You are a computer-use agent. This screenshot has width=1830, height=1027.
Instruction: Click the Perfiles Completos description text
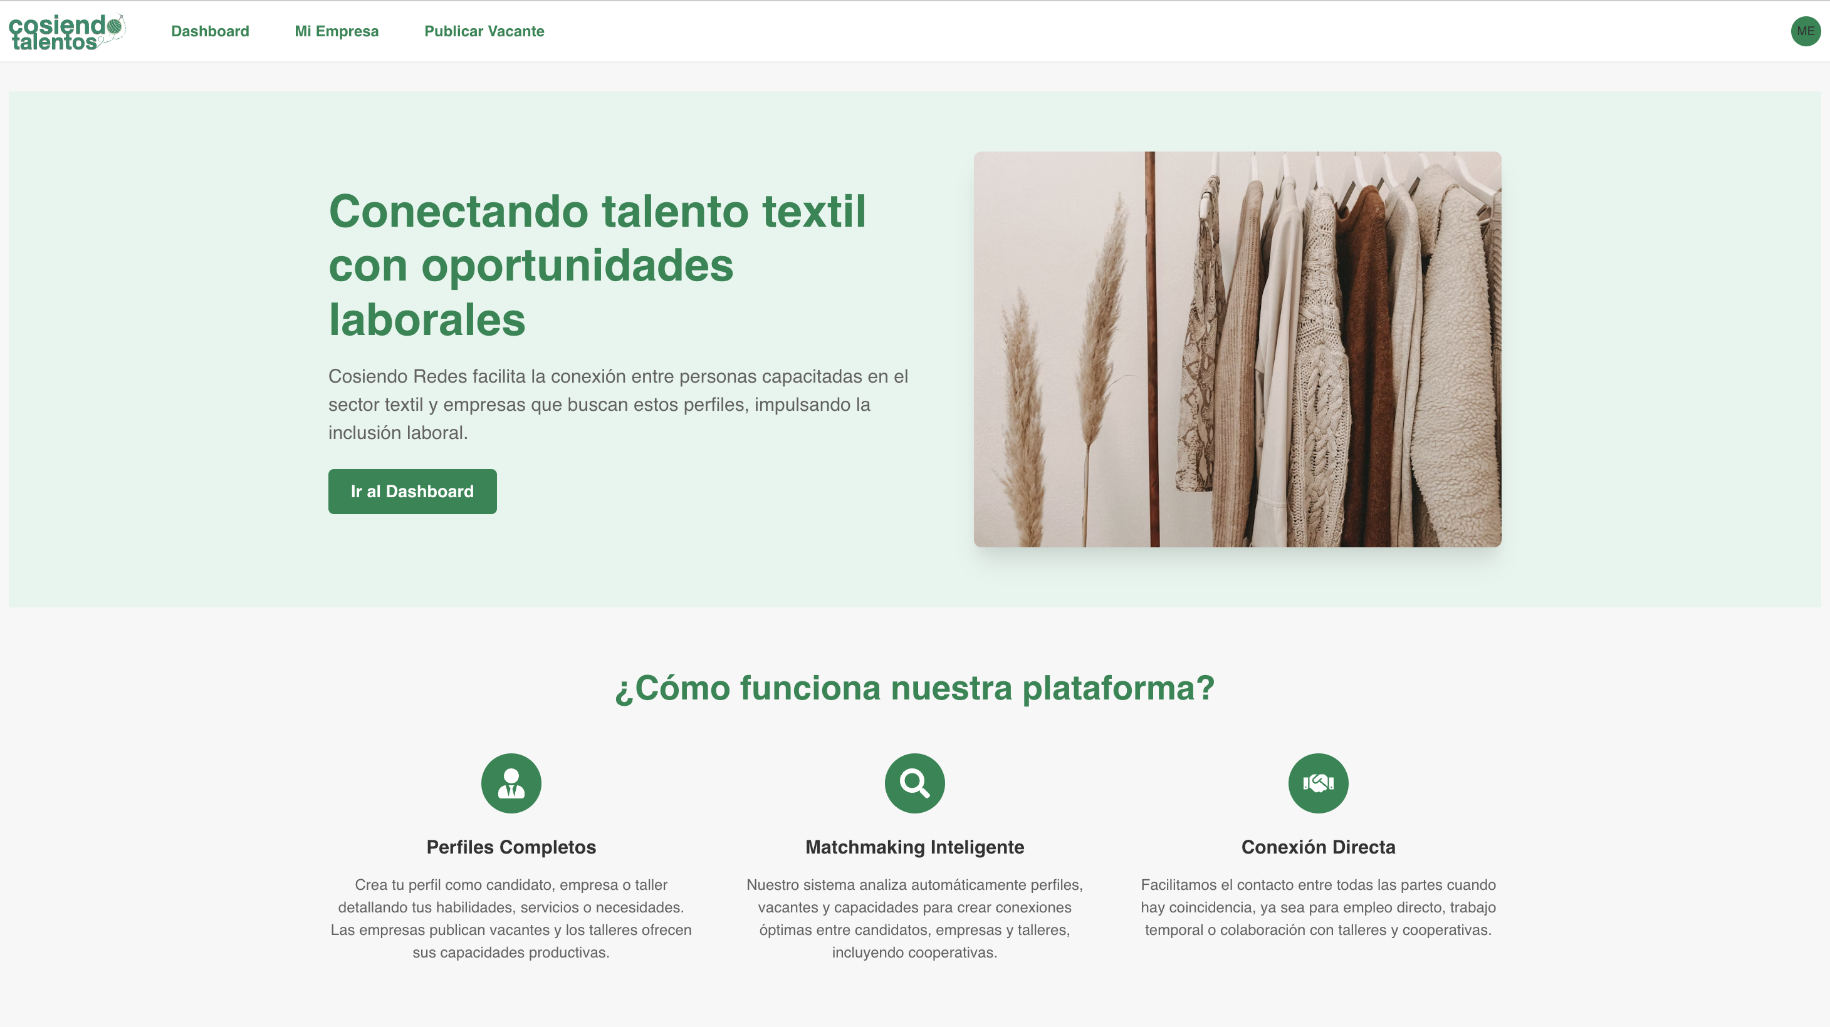(x=511, y=919)
